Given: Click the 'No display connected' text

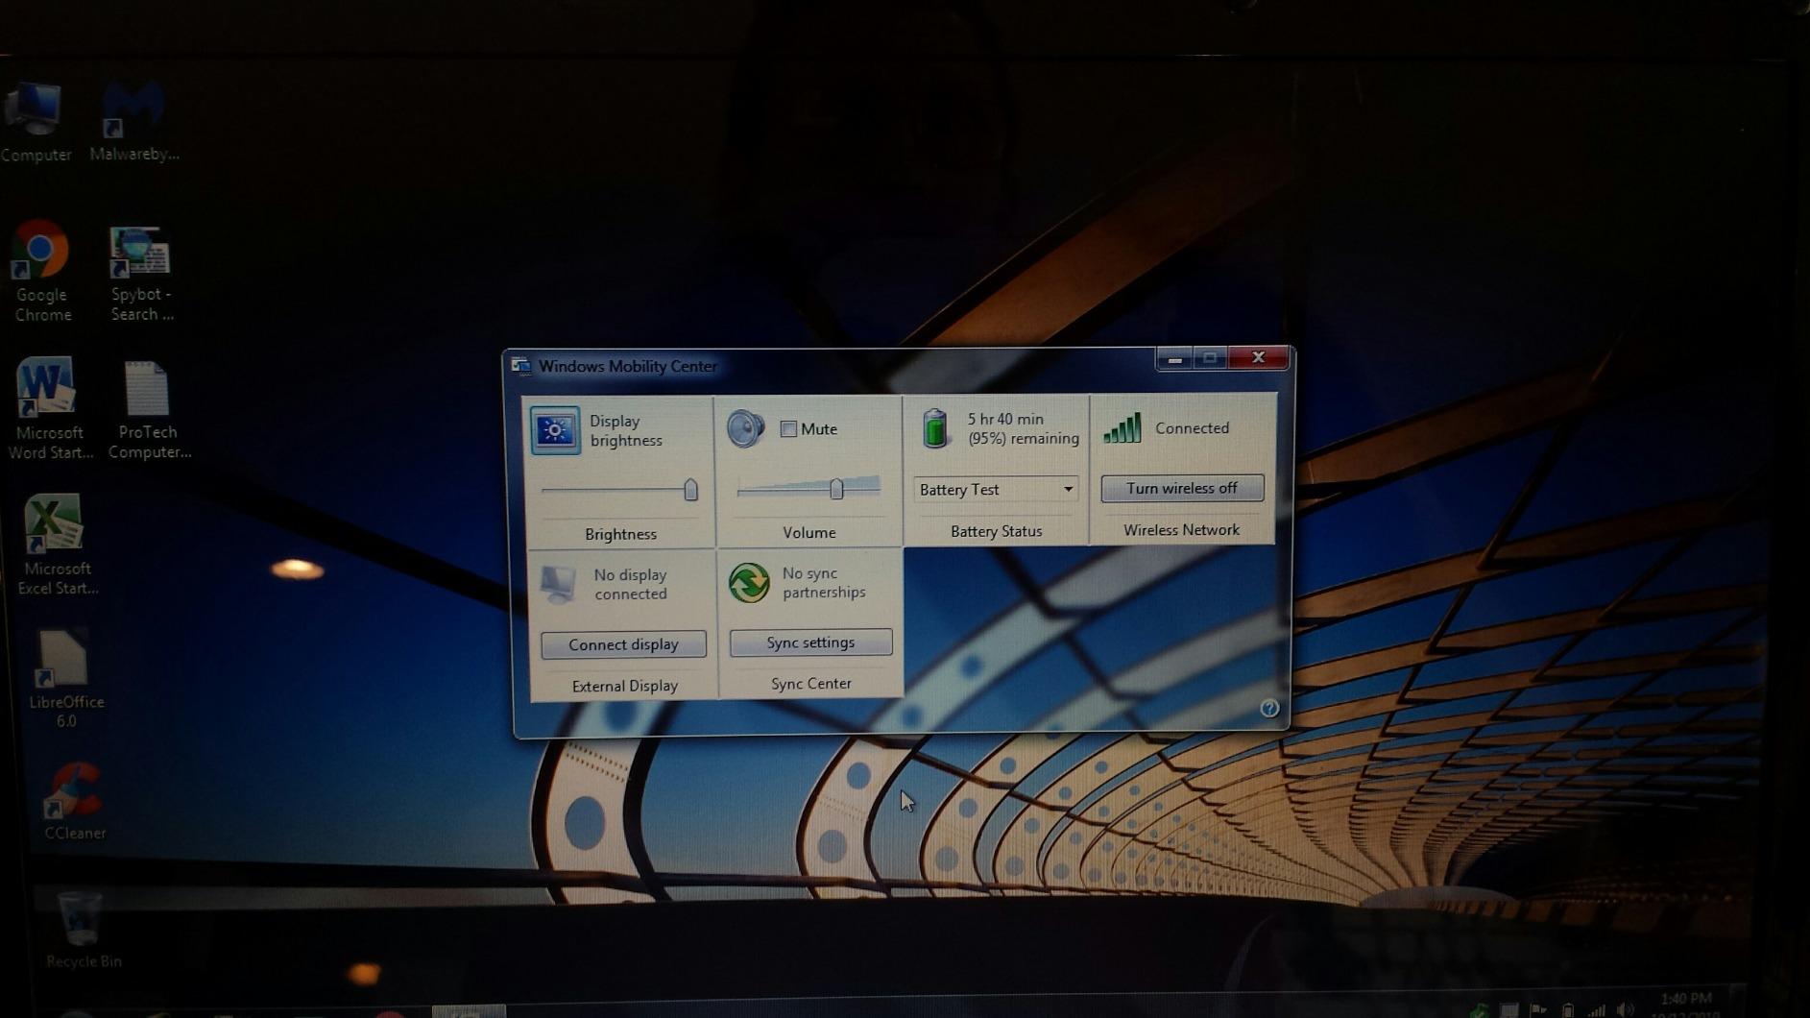Looking at the screenshot, I should click(630, 584).
